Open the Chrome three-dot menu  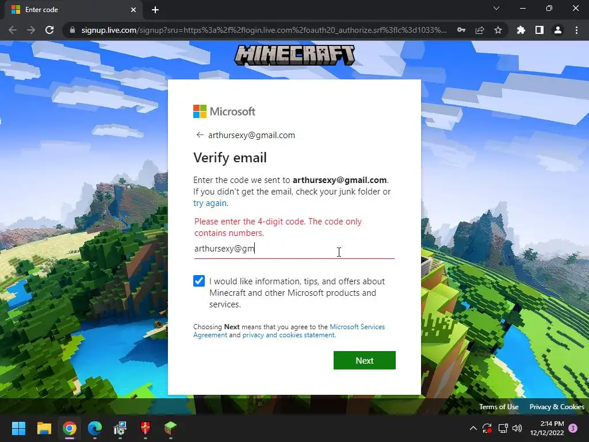click(x=576, y=30)
